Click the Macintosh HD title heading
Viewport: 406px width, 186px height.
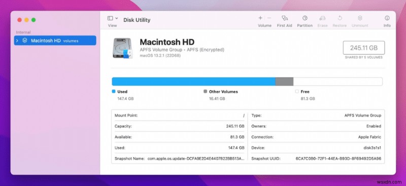(x=167, y=42)
